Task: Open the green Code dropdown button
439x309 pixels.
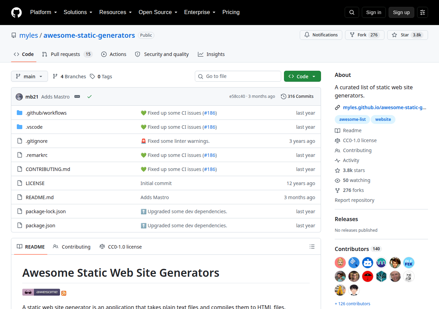Action: click(x=302, y=76)
